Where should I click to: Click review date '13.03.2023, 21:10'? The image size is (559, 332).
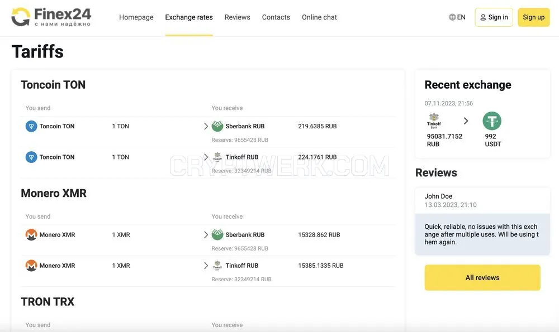[x=450, y=205]
